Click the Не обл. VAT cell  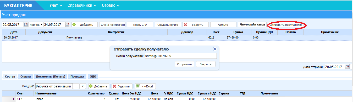(169, 99)
